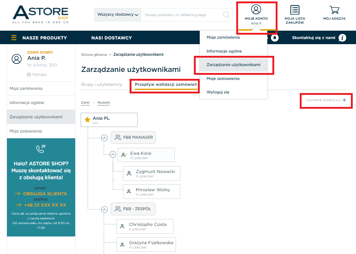Open Moja Lista Zakupów list icon
Screen dimensions: 356x254
click(295, 10)
